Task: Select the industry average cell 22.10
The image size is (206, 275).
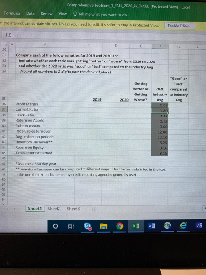Action: (x=160, y=137)
